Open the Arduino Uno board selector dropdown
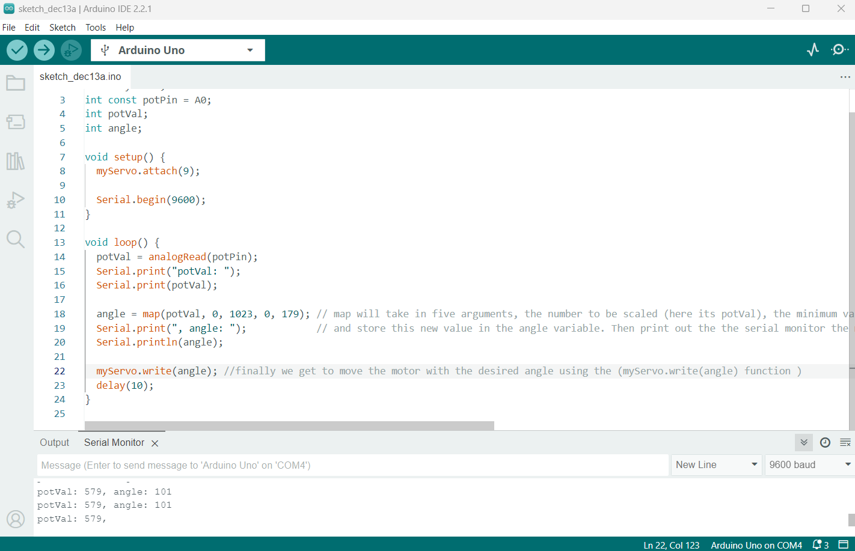 pos(178,50)
